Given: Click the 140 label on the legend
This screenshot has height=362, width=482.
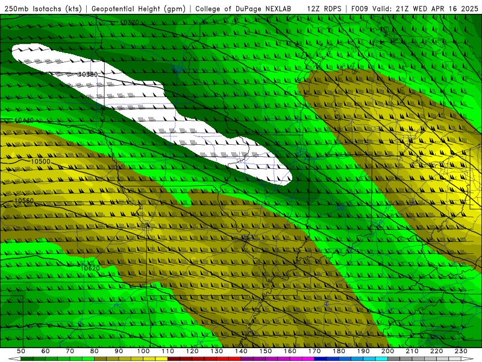Looking at the screenshot, I should 241,351.
